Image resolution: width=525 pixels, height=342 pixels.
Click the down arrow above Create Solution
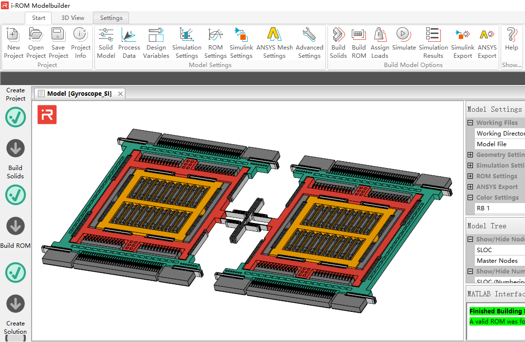tap(16, 304)
